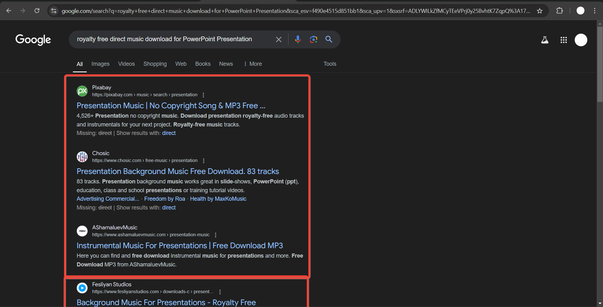Open 'Instrumental Music For Presentations' result
This screenshot has height=307, width=603.
click(180, 246)
